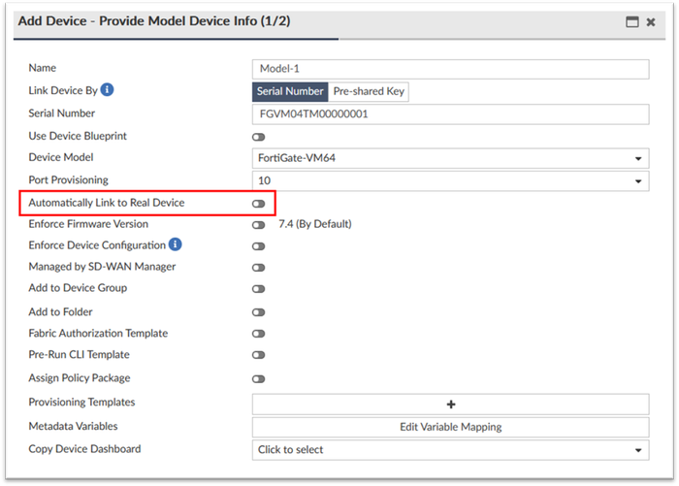
Task: Enable Fabric Authorization Template toggle
Action: [258, 334]
